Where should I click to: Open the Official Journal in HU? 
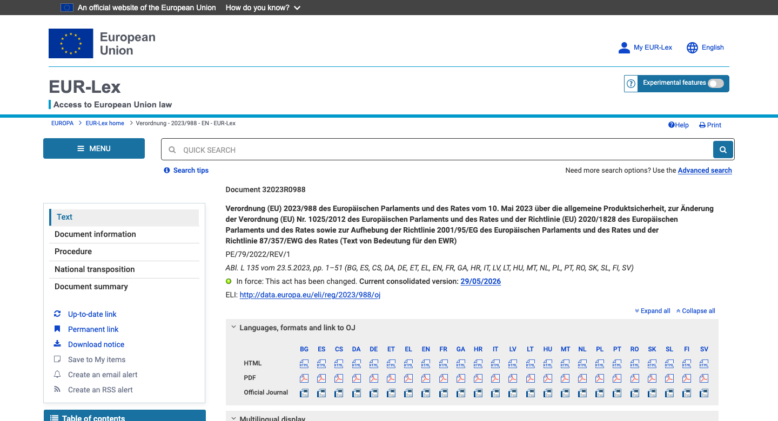pyautogui.click(x=548, y=393)
